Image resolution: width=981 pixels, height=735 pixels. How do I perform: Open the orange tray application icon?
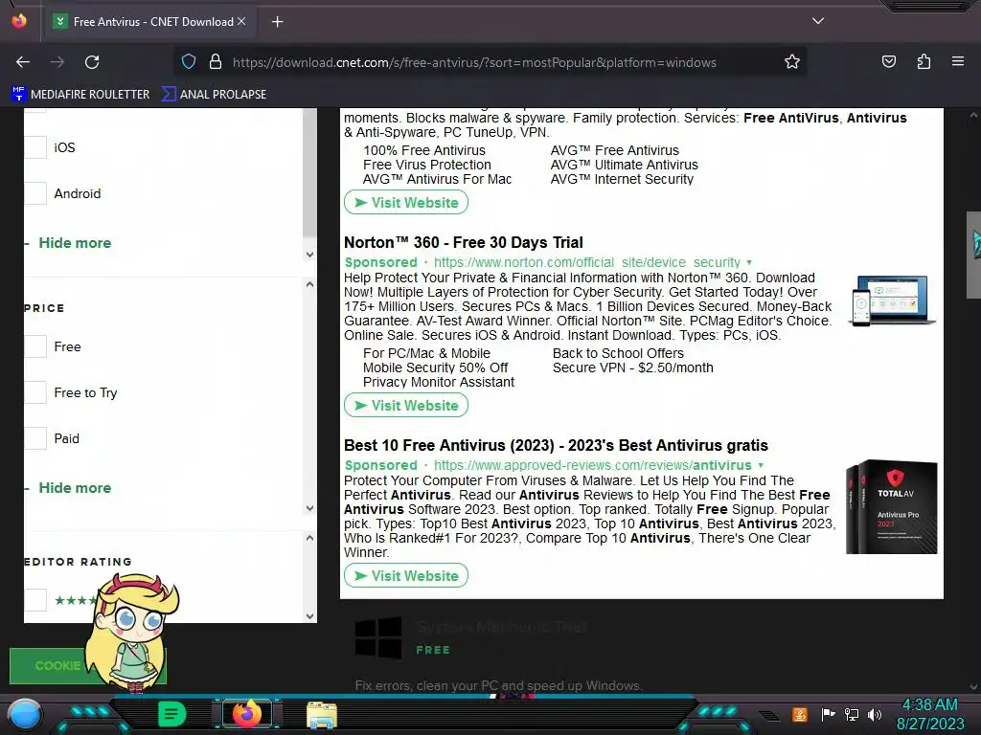[800, 714]
